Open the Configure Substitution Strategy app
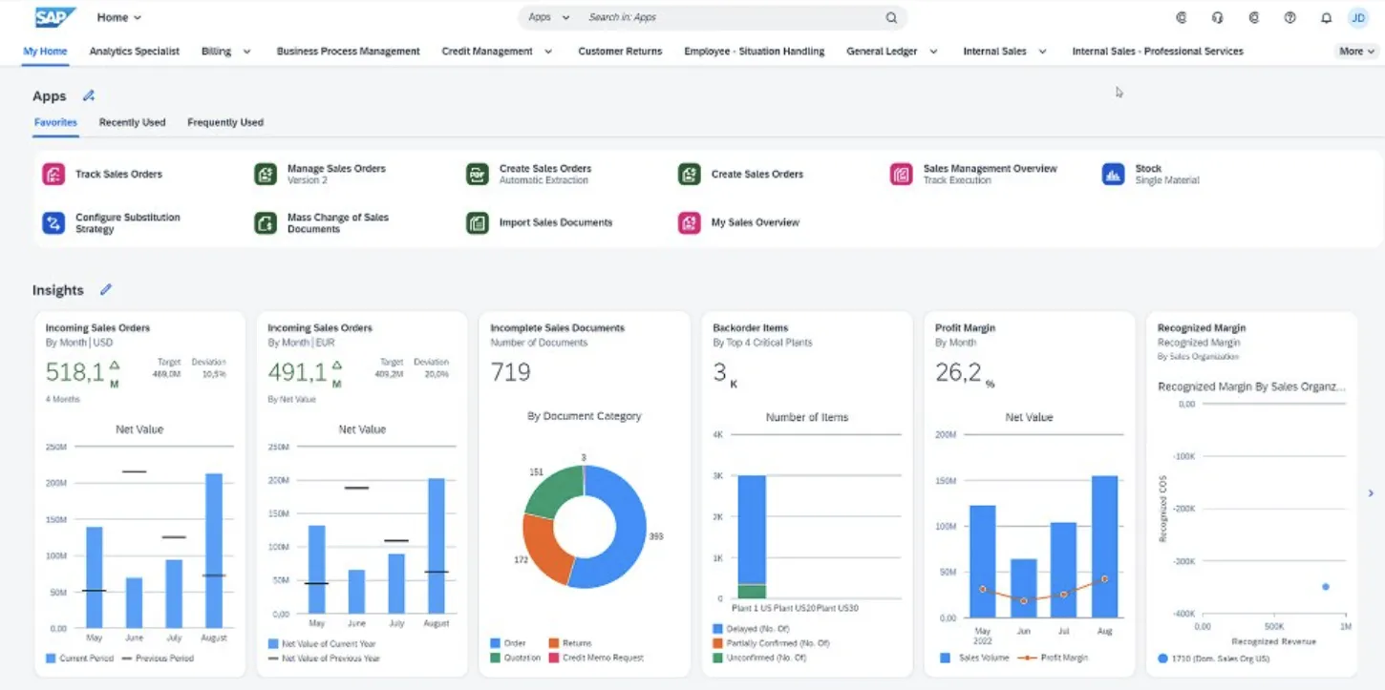 126,222
